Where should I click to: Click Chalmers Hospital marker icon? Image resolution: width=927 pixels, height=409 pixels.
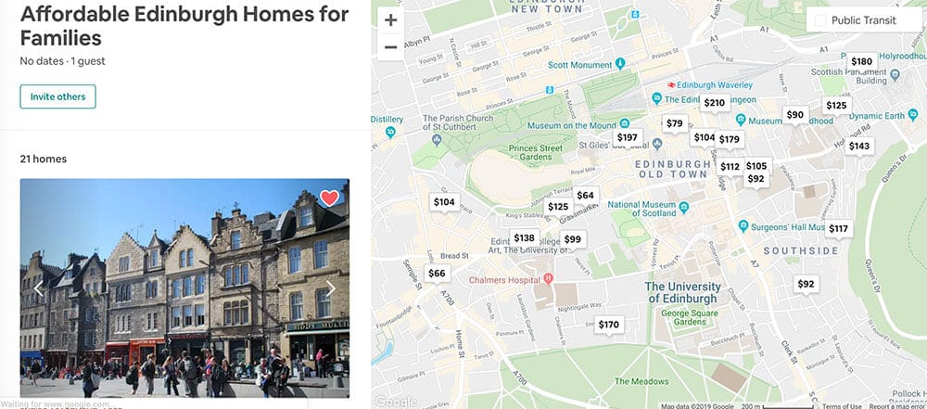coord(548,277)
